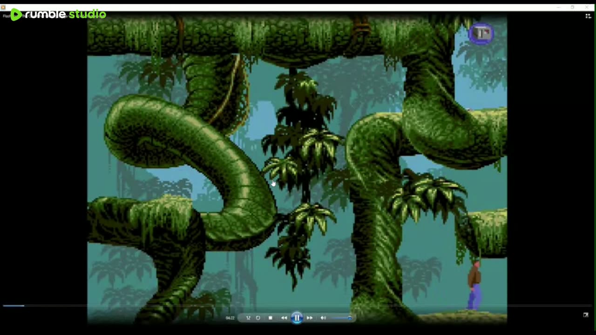The image size is (596, 335).
Task: Click the window title bar app icon
Action: pyautogui.click(x=3, y=7)
